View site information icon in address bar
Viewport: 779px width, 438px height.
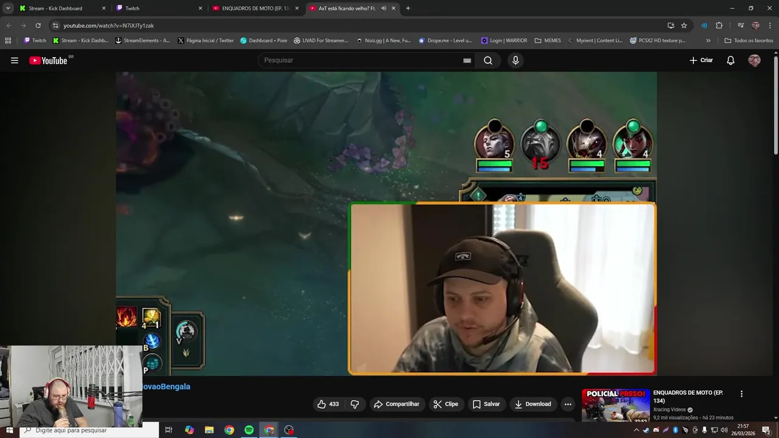coord(55,26)
